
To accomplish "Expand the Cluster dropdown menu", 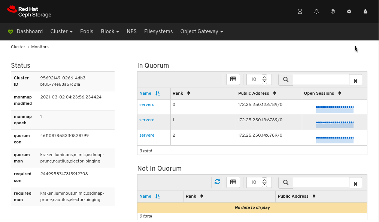I will pos(61,32).
